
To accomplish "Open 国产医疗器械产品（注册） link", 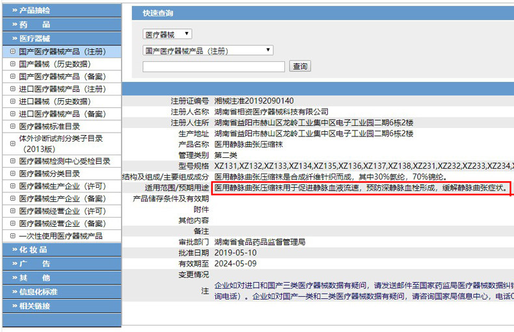I will tap(62, 51).
